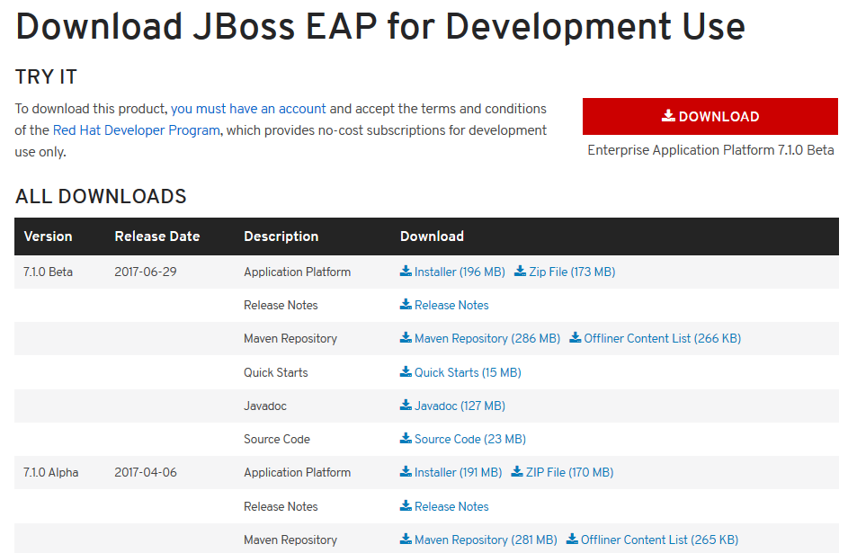
Task: Download Quick Starts (15 MB)
Action: click(460, 372)
